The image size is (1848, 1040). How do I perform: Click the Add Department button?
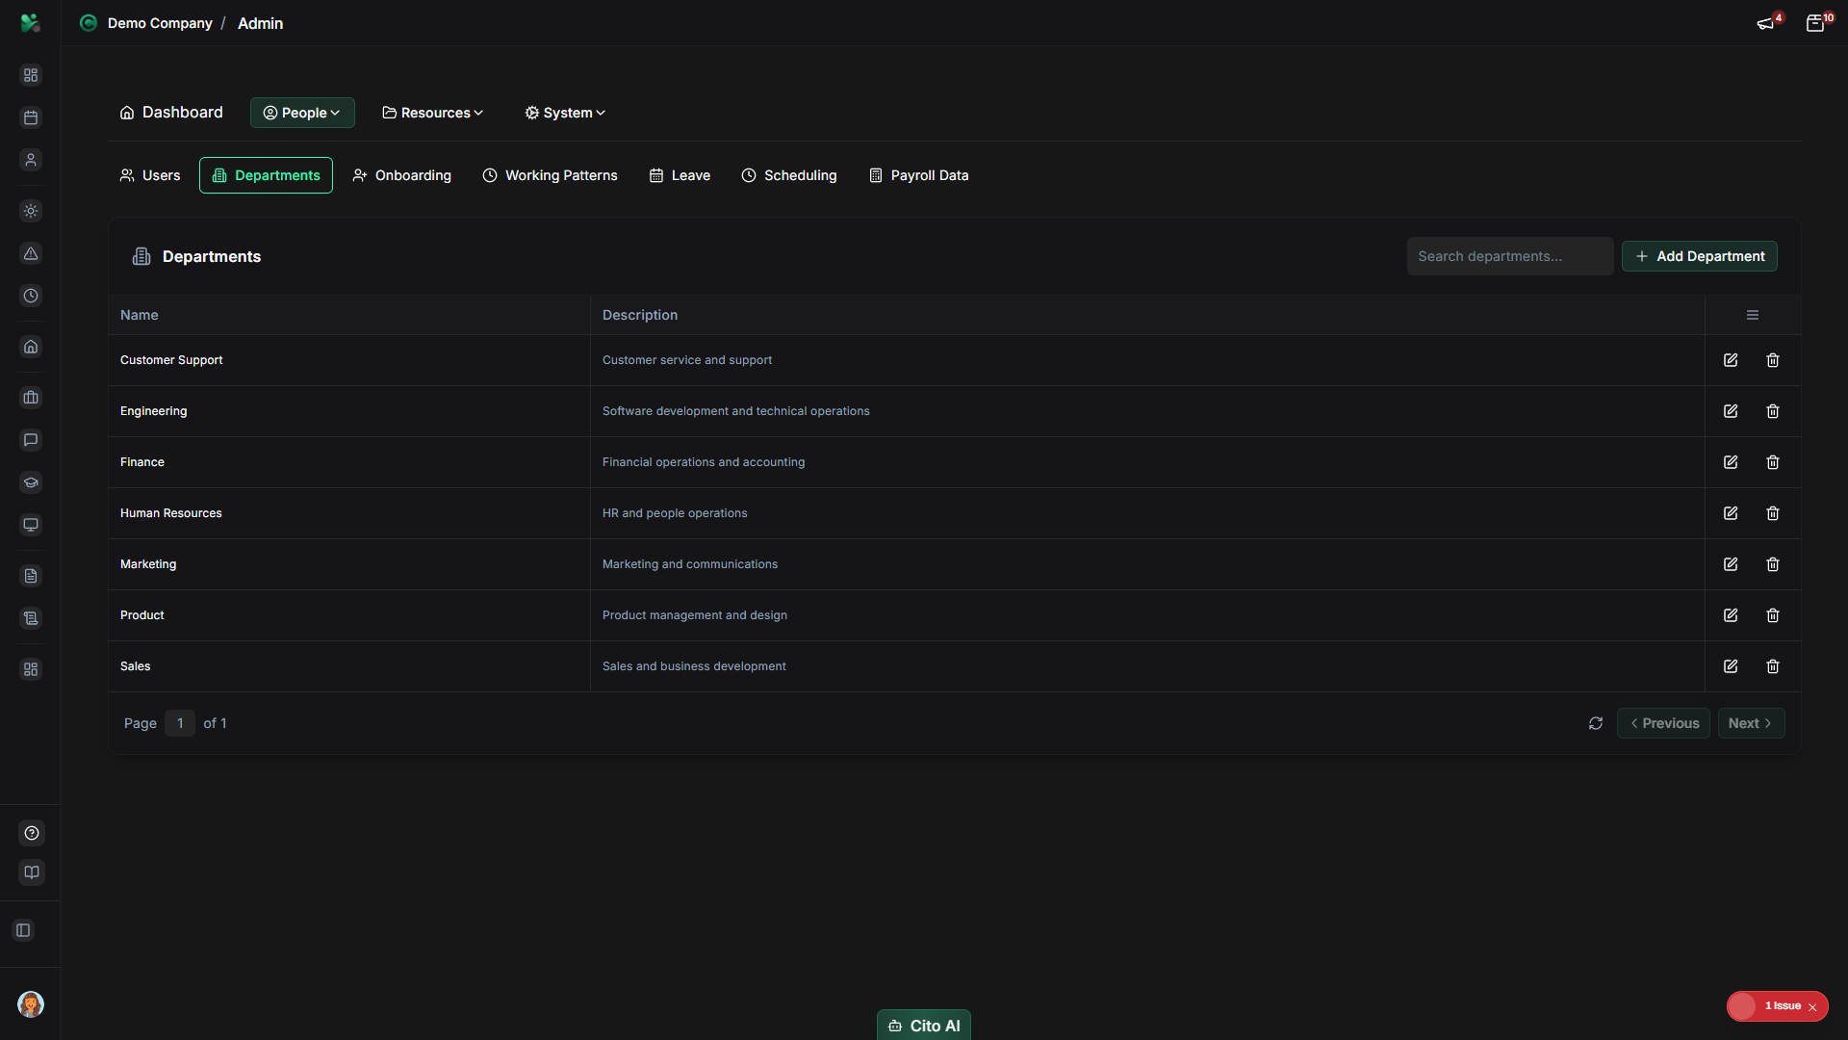(1699, 256)
